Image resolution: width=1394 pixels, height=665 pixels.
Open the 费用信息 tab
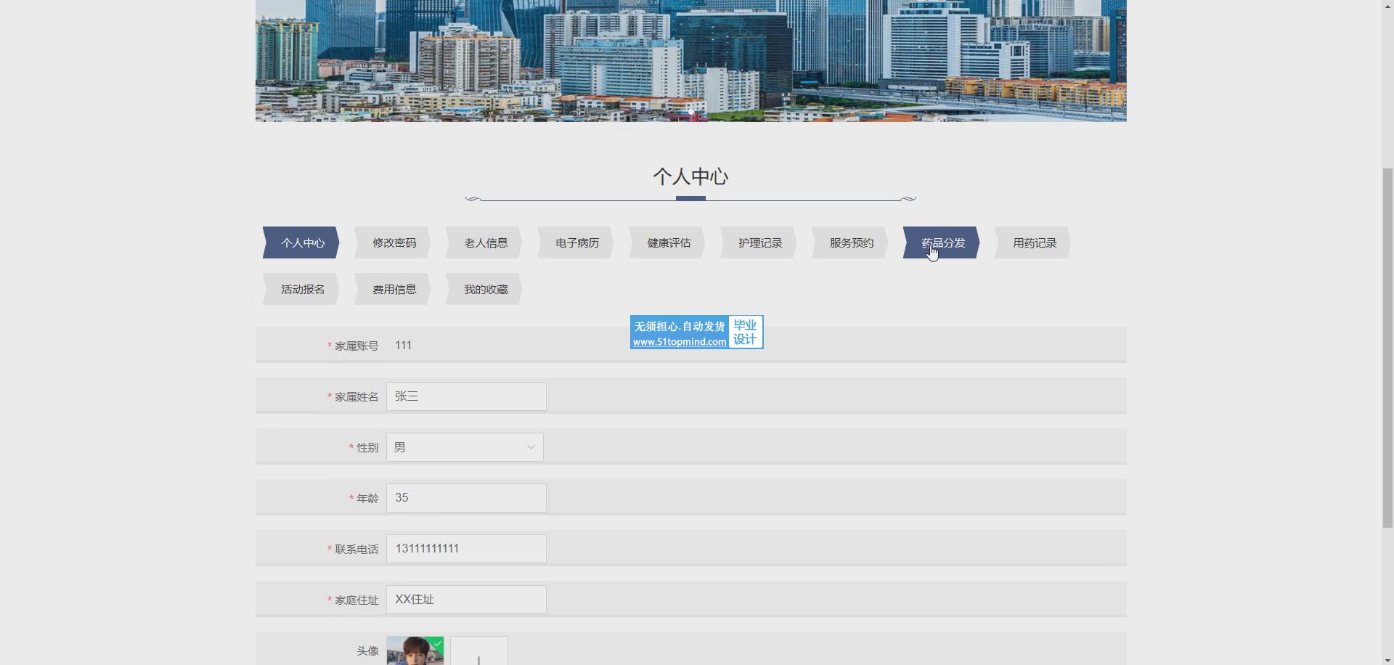394,289
